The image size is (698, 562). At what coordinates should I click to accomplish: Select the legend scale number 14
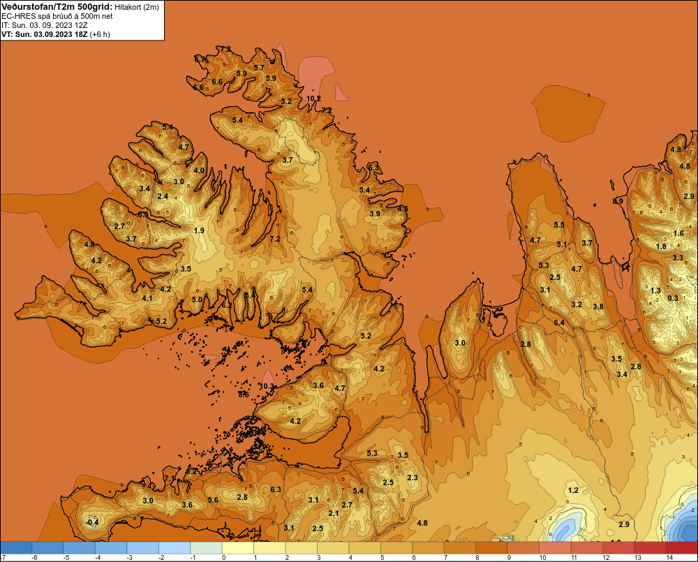[669, 558]
